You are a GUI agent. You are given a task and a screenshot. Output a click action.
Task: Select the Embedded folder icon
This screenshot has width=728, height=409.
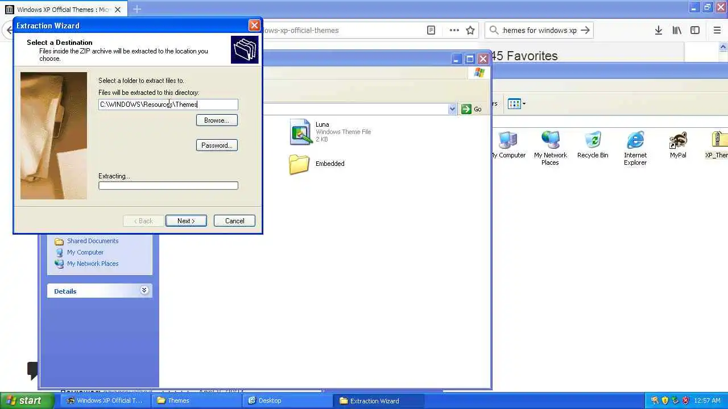pyautogui.click(x=299, y=164)
